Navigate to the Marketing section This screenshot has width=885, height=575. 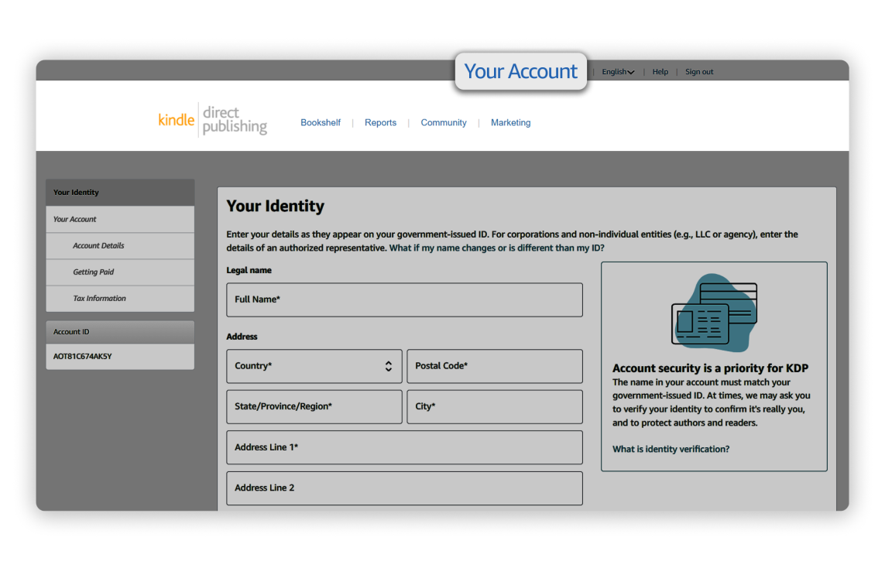click(510, 122)
